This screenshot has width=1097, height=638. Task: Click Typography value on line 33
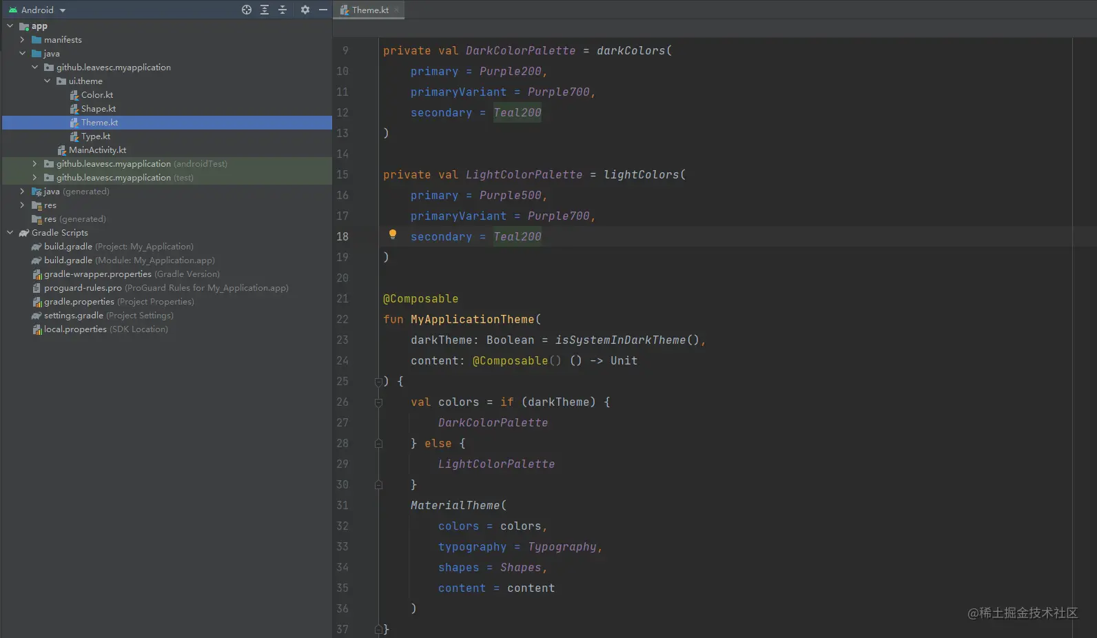point(562,547)
